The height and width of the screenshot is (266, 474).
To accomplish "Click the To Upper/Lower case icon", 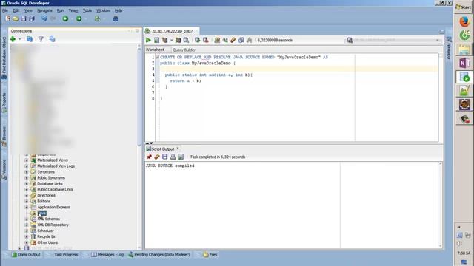I will tap(225, 40).
